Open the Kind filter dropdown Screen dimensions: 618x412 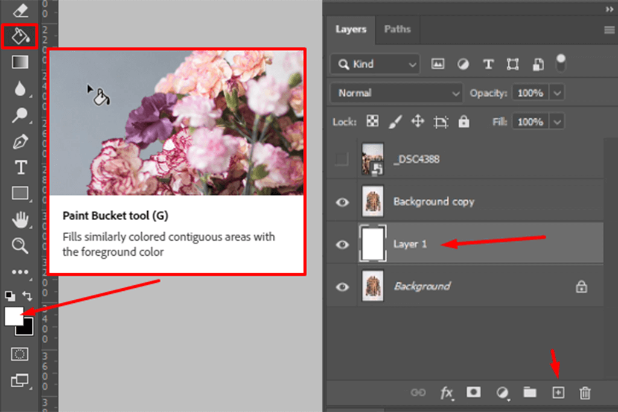pos(375,64)
